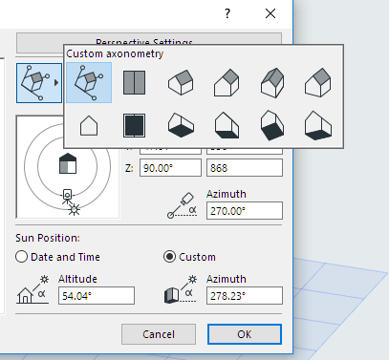The image size is (389, 360).
Task: Select Date and Time sun position
Action: (x=58, y=257)
